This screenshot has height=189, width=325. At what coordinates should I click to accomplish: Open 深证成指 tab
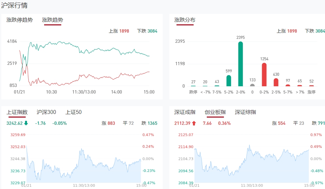click(185, 112)
